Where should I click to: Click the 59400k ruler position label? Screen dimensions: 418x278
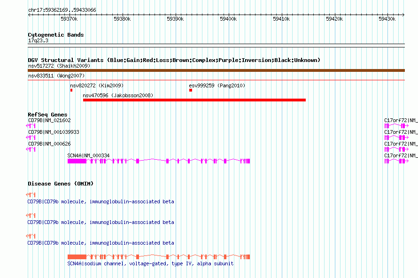(228, 19)
